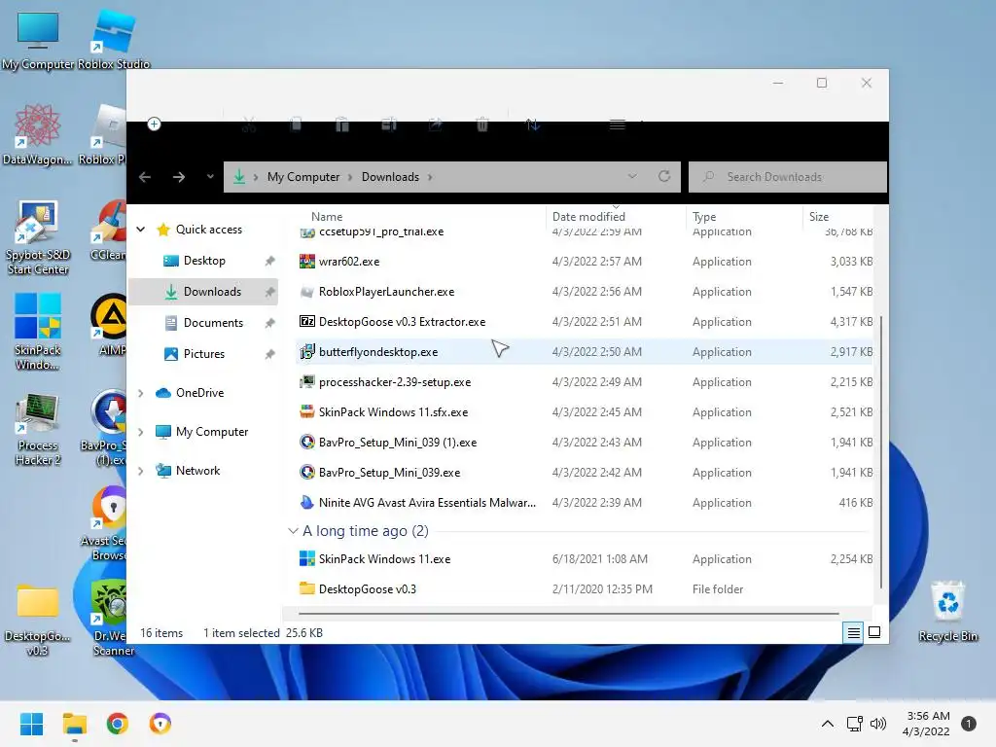Select the DesktopGoose v0.3 folder icon in list
Screen dimensions: 996x747
[x=307, y=588]
